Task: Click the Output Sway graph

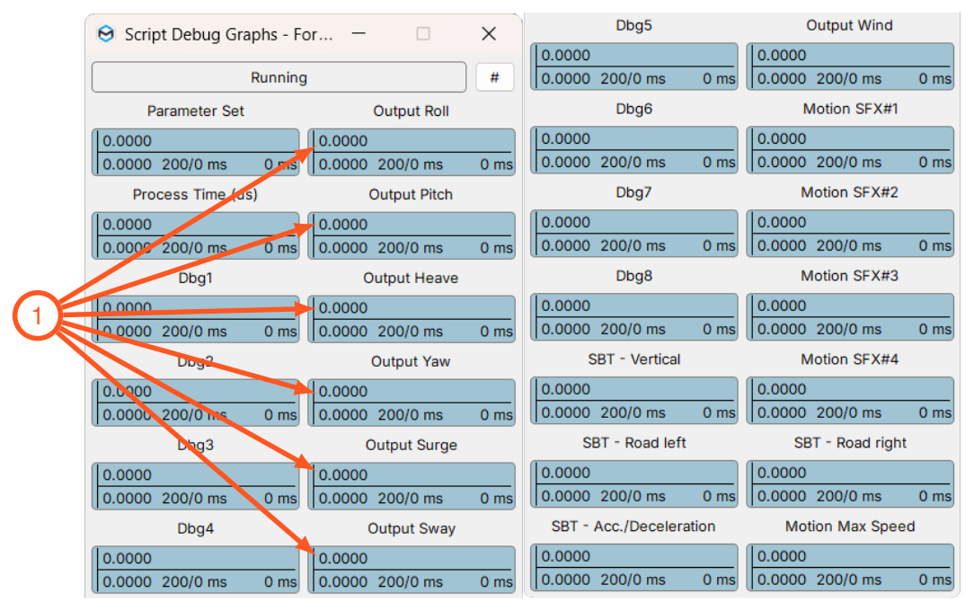Action: click(412, 570)
